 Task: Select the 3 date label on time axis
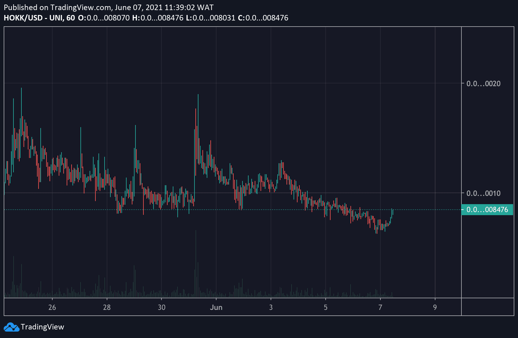(271, 307)
